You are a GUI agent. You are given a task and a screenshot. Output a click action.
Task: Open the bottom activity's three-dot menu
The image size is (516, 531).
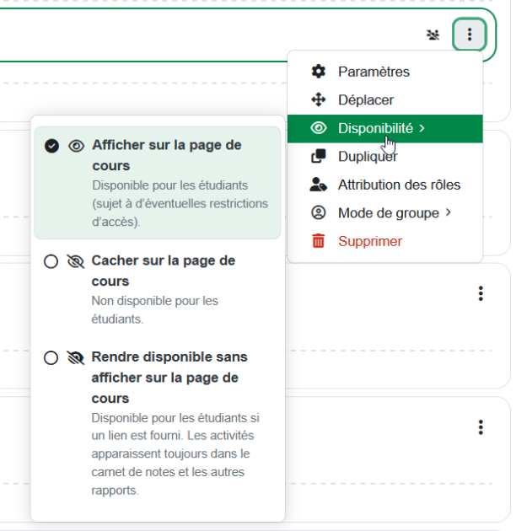481,427
